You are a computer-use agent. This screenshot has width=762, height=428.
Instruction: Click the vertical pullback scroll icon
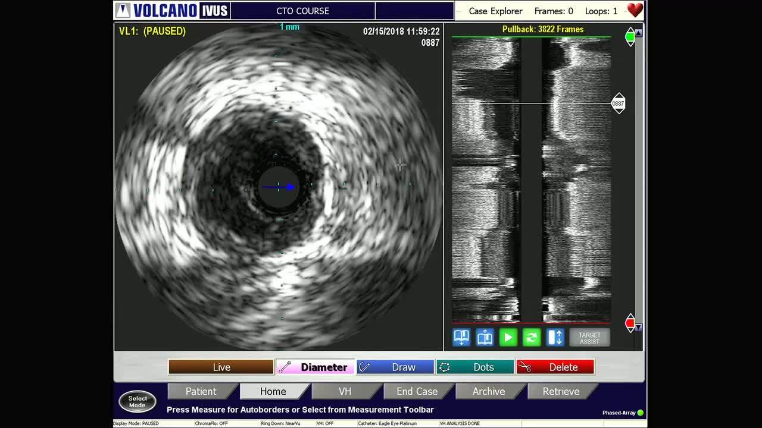[x=555, y=337]
